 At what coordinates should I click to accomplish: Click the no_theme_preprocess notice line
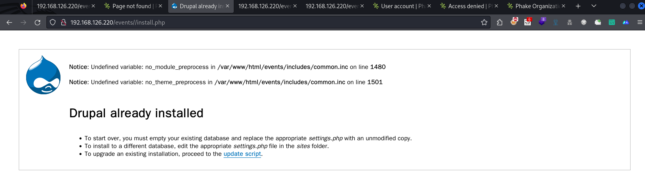click(226, 82)
